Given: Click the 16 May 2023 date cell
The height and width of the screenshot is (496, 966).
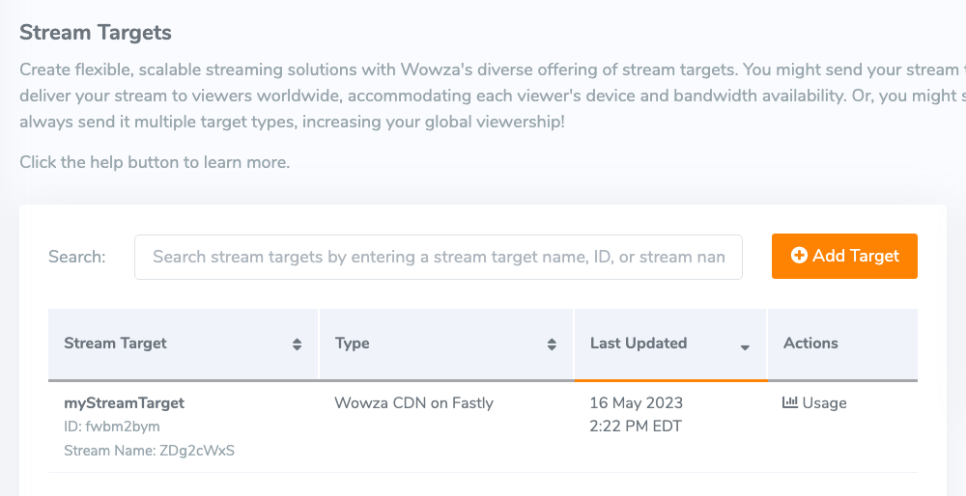Looking at the screenshot, I should pos(637,403).
